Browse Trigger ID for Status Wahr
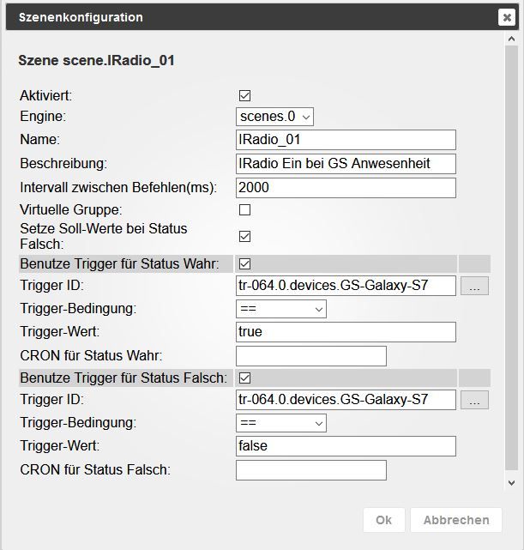 click(x=475, y=286)
